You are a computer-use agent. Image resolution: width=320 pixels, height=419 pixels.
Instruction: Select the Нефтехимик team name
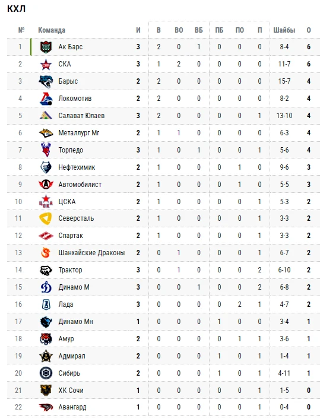77,167
